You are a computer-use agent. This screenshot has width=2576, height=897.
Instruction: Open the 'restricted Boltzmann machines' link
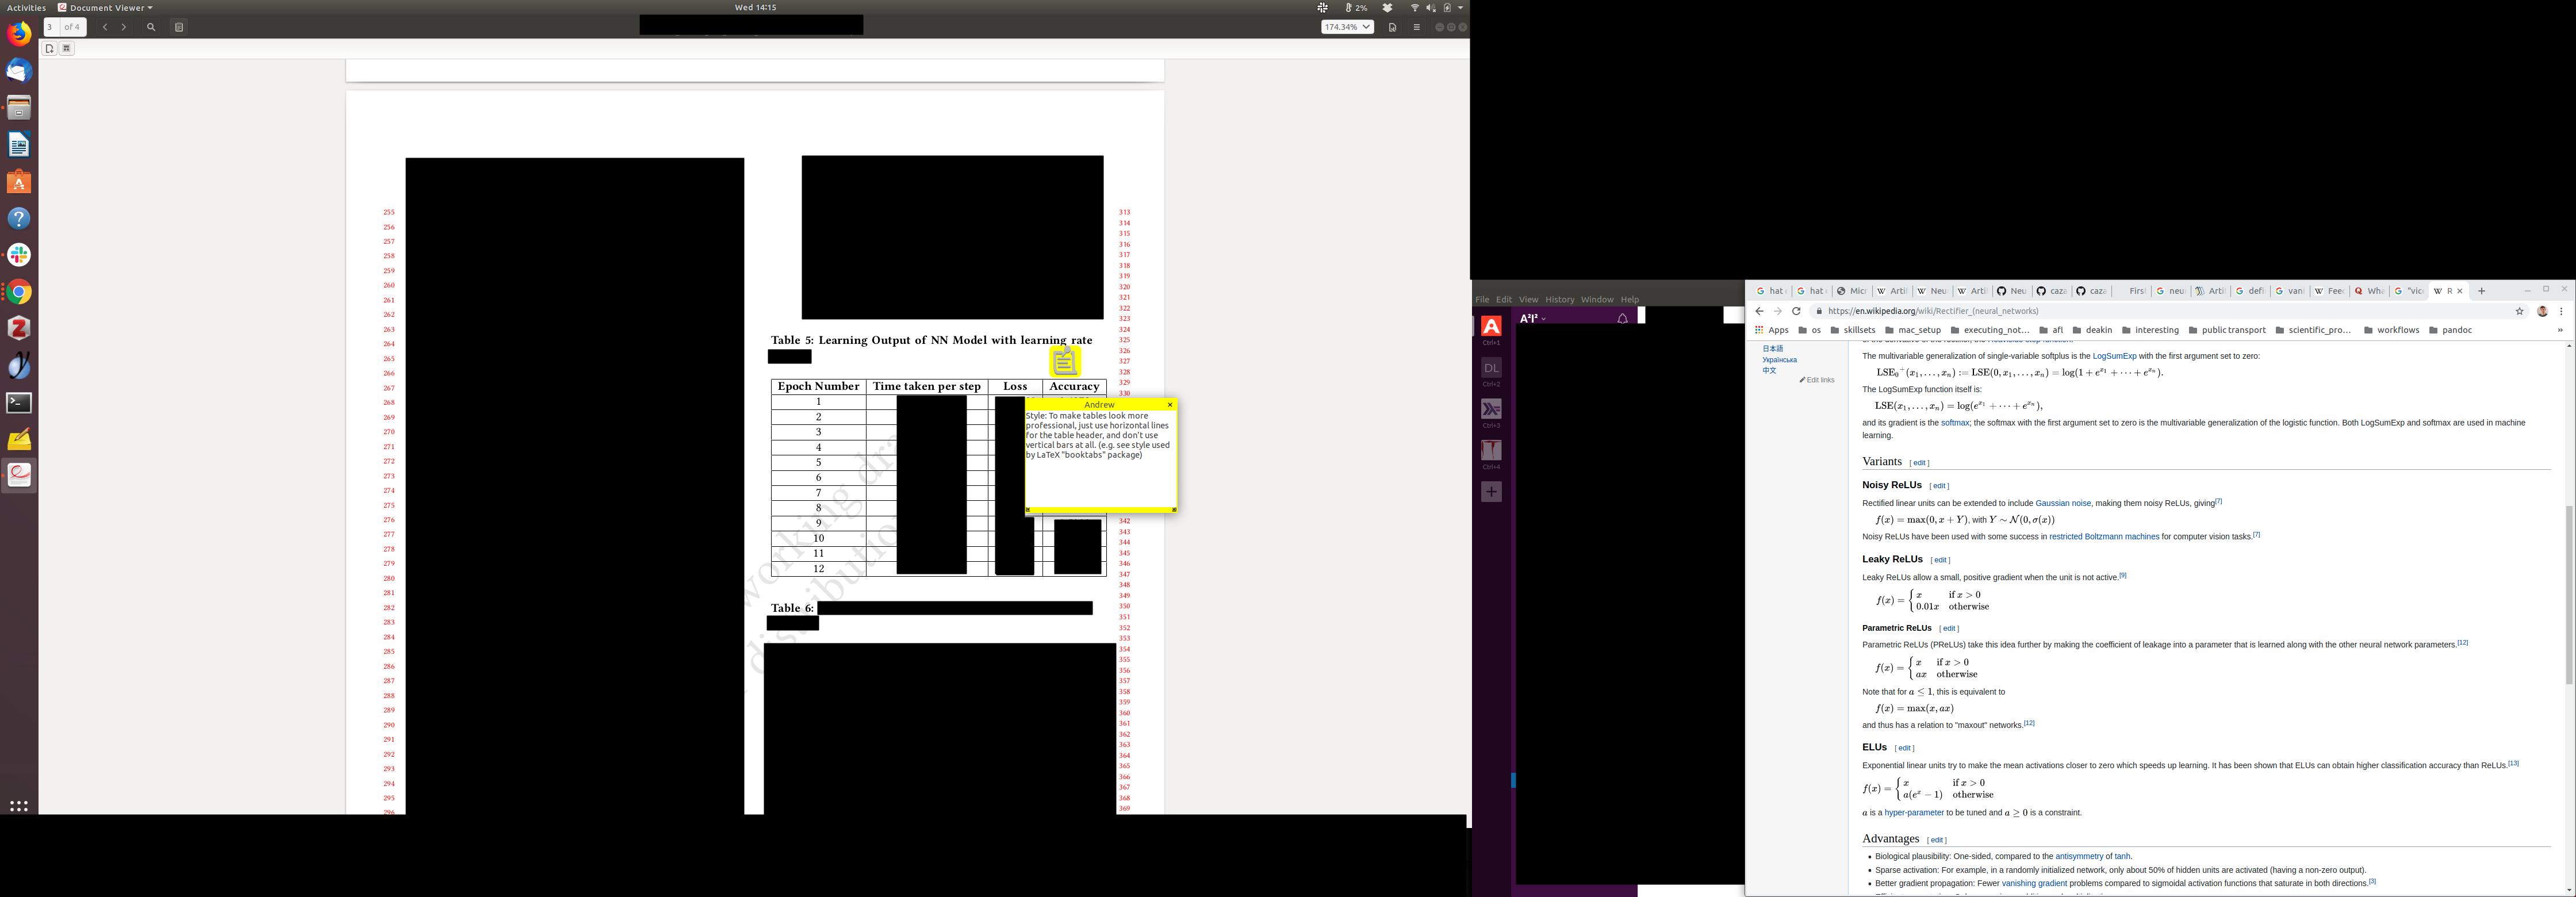pyautogui.click(x=2104, y=537)
